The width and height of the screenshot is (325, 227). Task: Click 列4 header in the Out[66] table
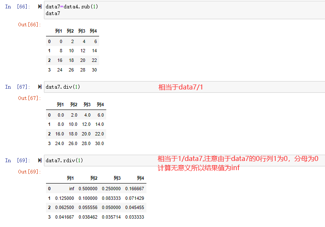pyautogui.click(x=93, y=31)
